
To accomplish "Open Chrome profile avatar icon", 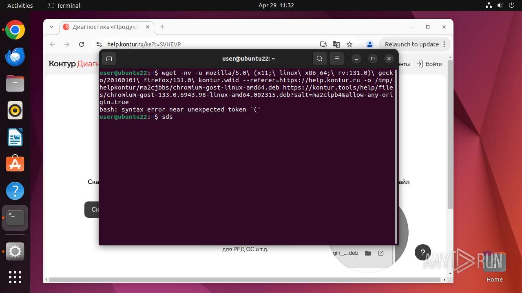I will pyautogui.click(x=370, y=44).
